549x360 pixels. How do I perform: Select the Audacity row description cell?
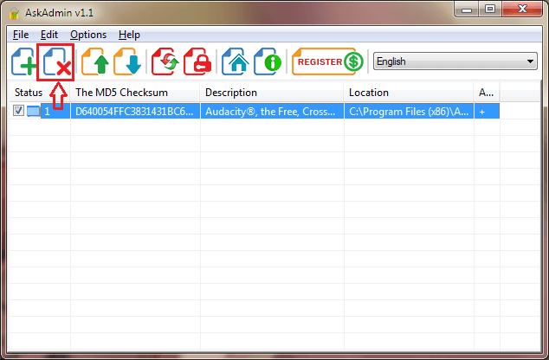[272, 112]
